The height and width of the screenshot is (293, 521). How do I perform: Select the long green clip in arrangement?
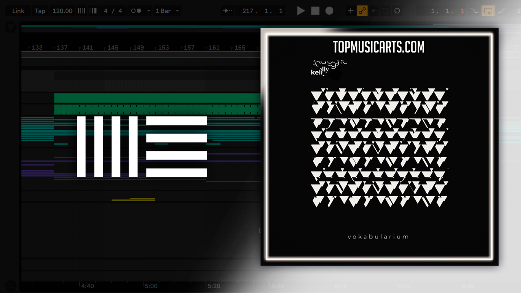click(x=157, y=98)
